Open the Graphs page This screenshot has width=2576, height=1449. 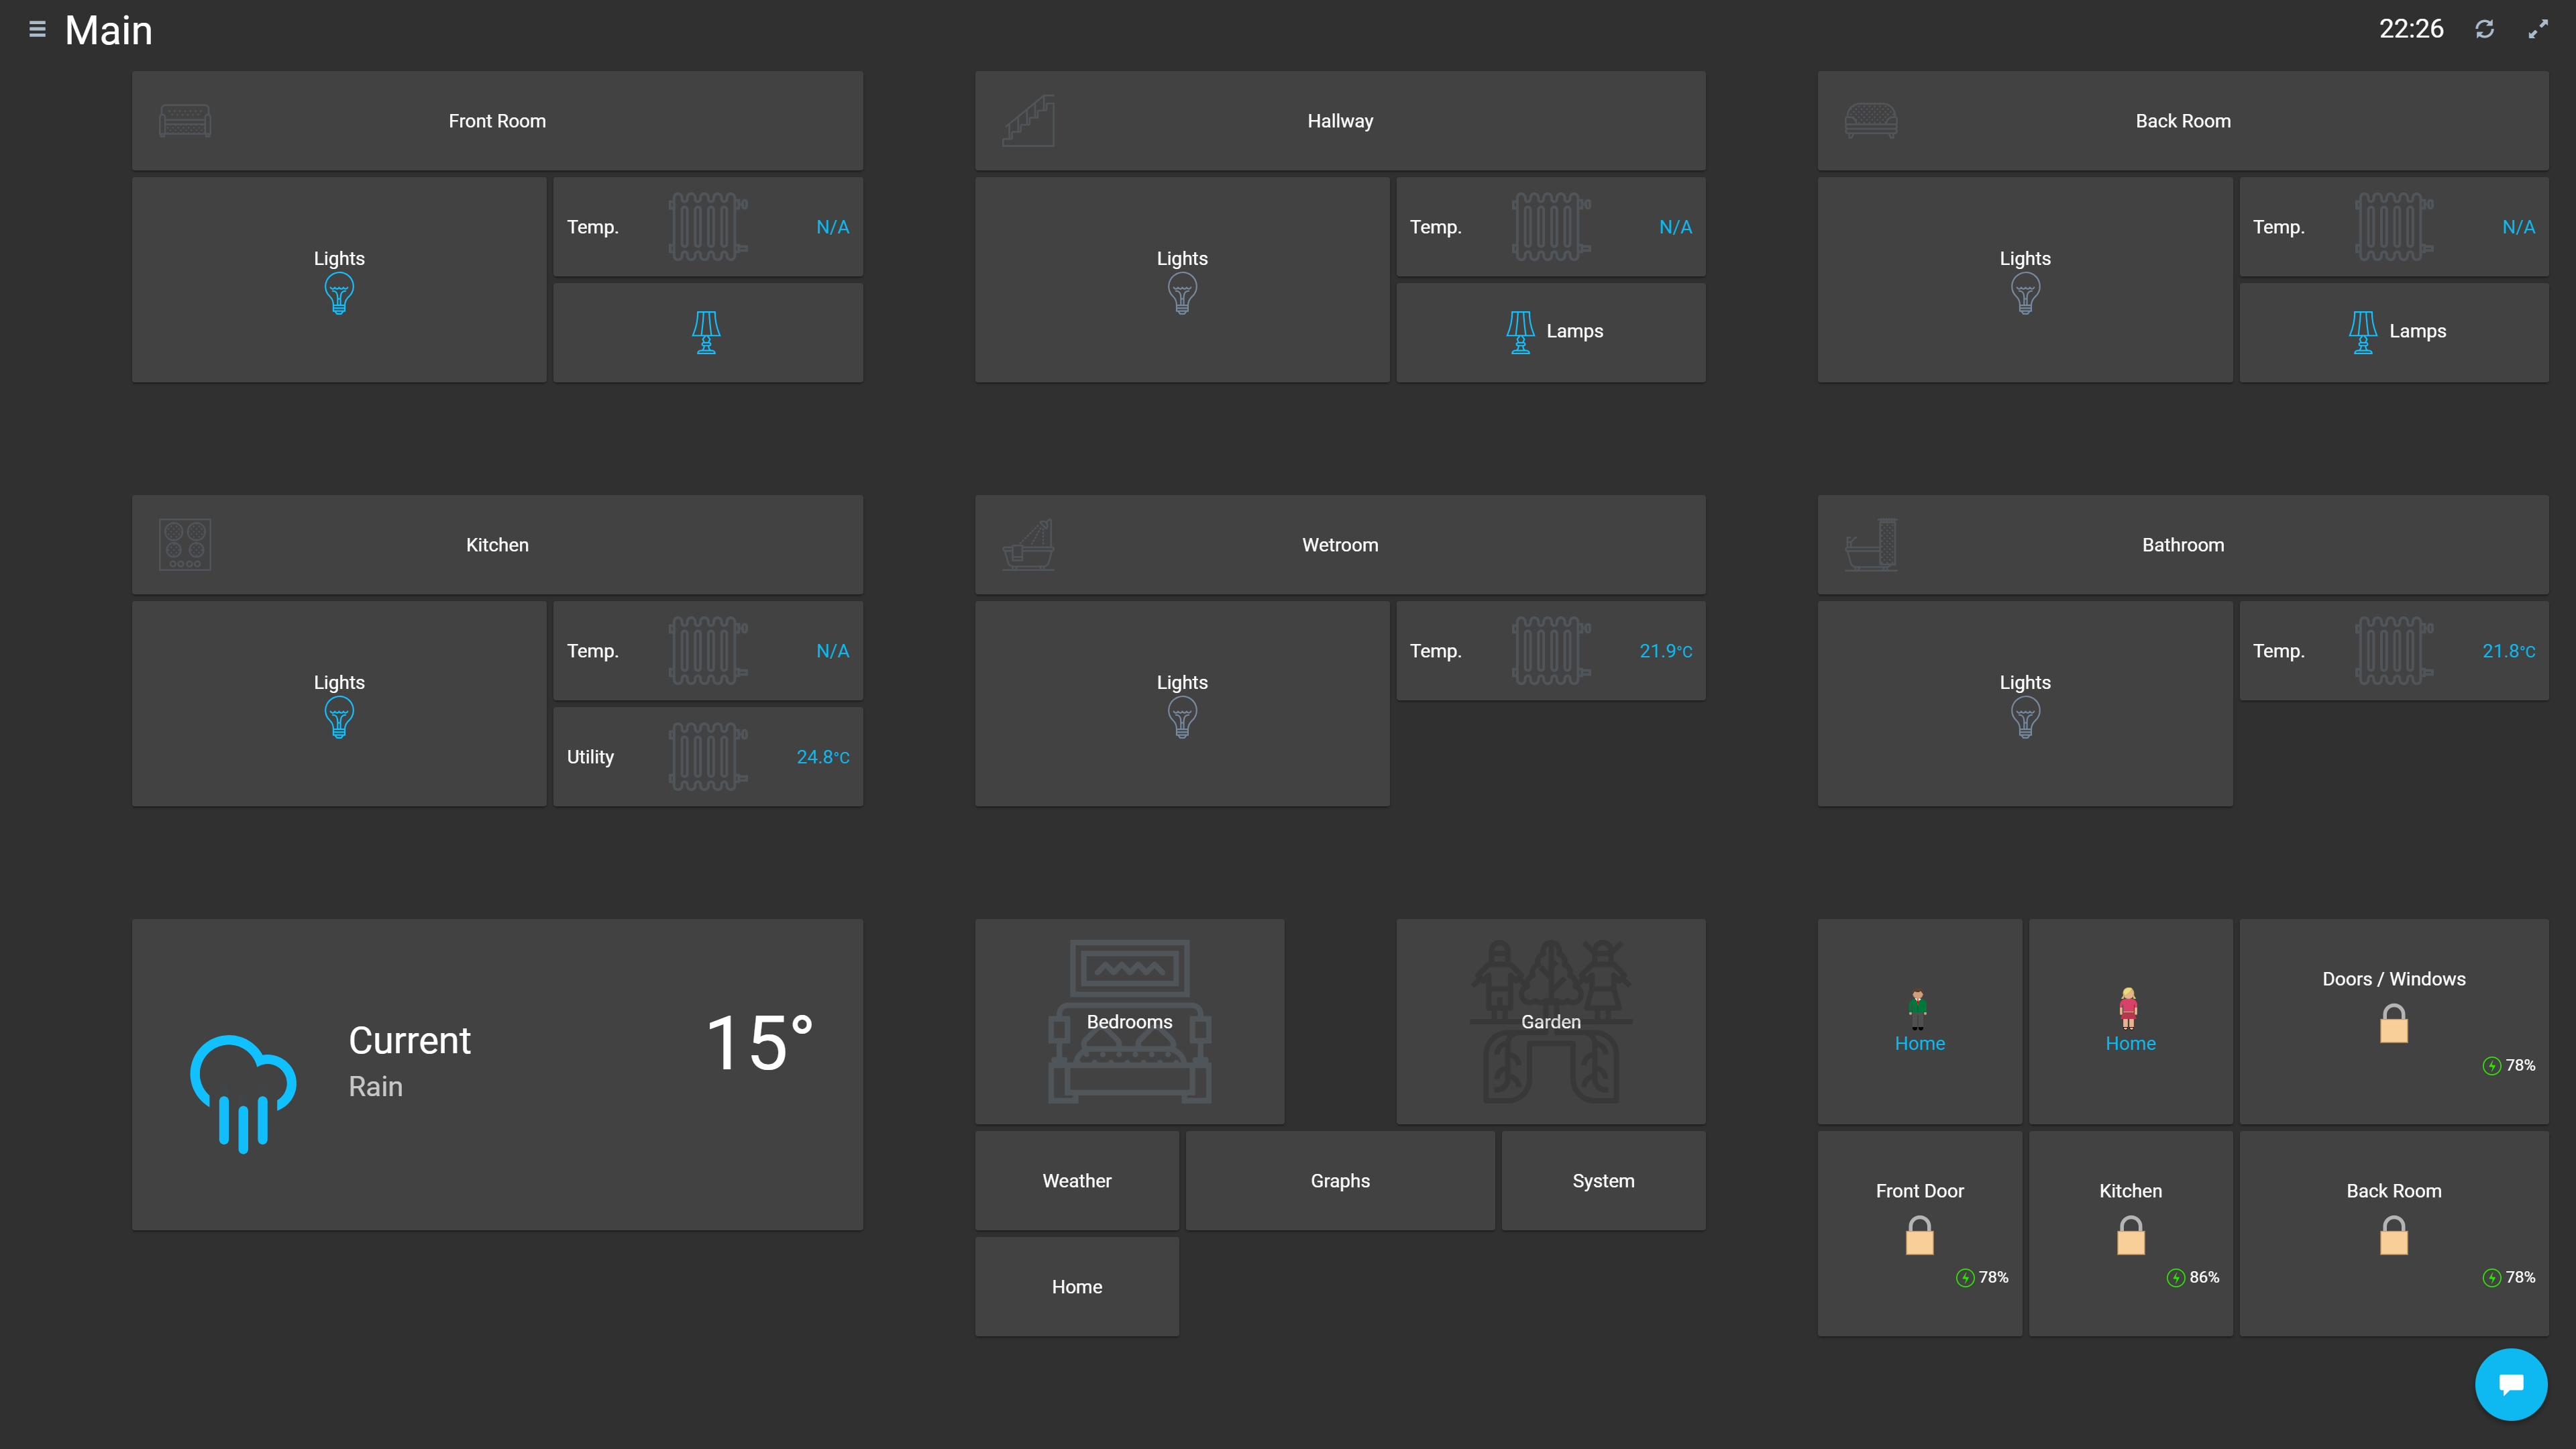[x=1340, y=1180]
